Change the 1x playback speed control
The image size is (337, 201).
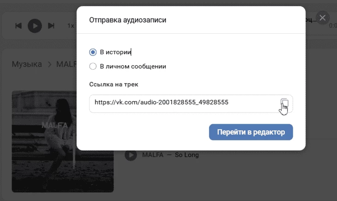click(x=70, y=25)
